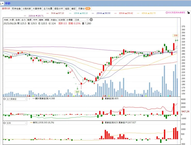Click the 買賣超(張) 805 legend

click(110, 99)
